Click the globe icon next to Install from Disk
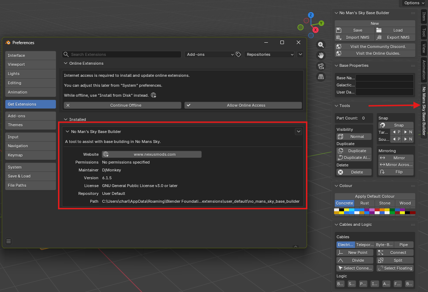Image resolution: width=428 pixels, height=292 pixels. 153,95
